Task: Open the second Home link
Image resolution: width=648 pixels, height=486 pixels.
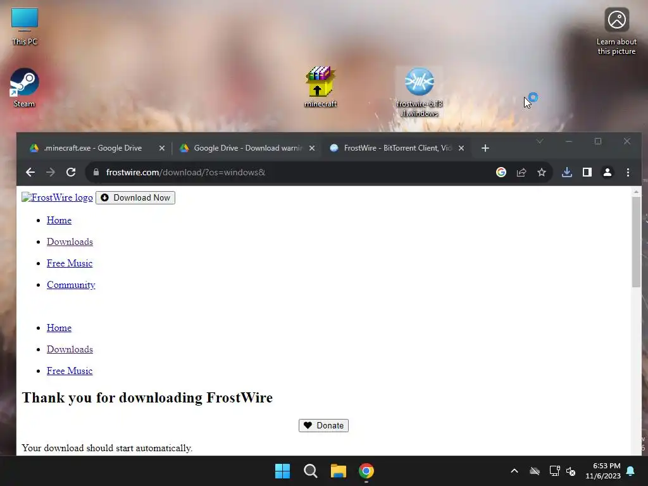Action: tap(59, 328)
